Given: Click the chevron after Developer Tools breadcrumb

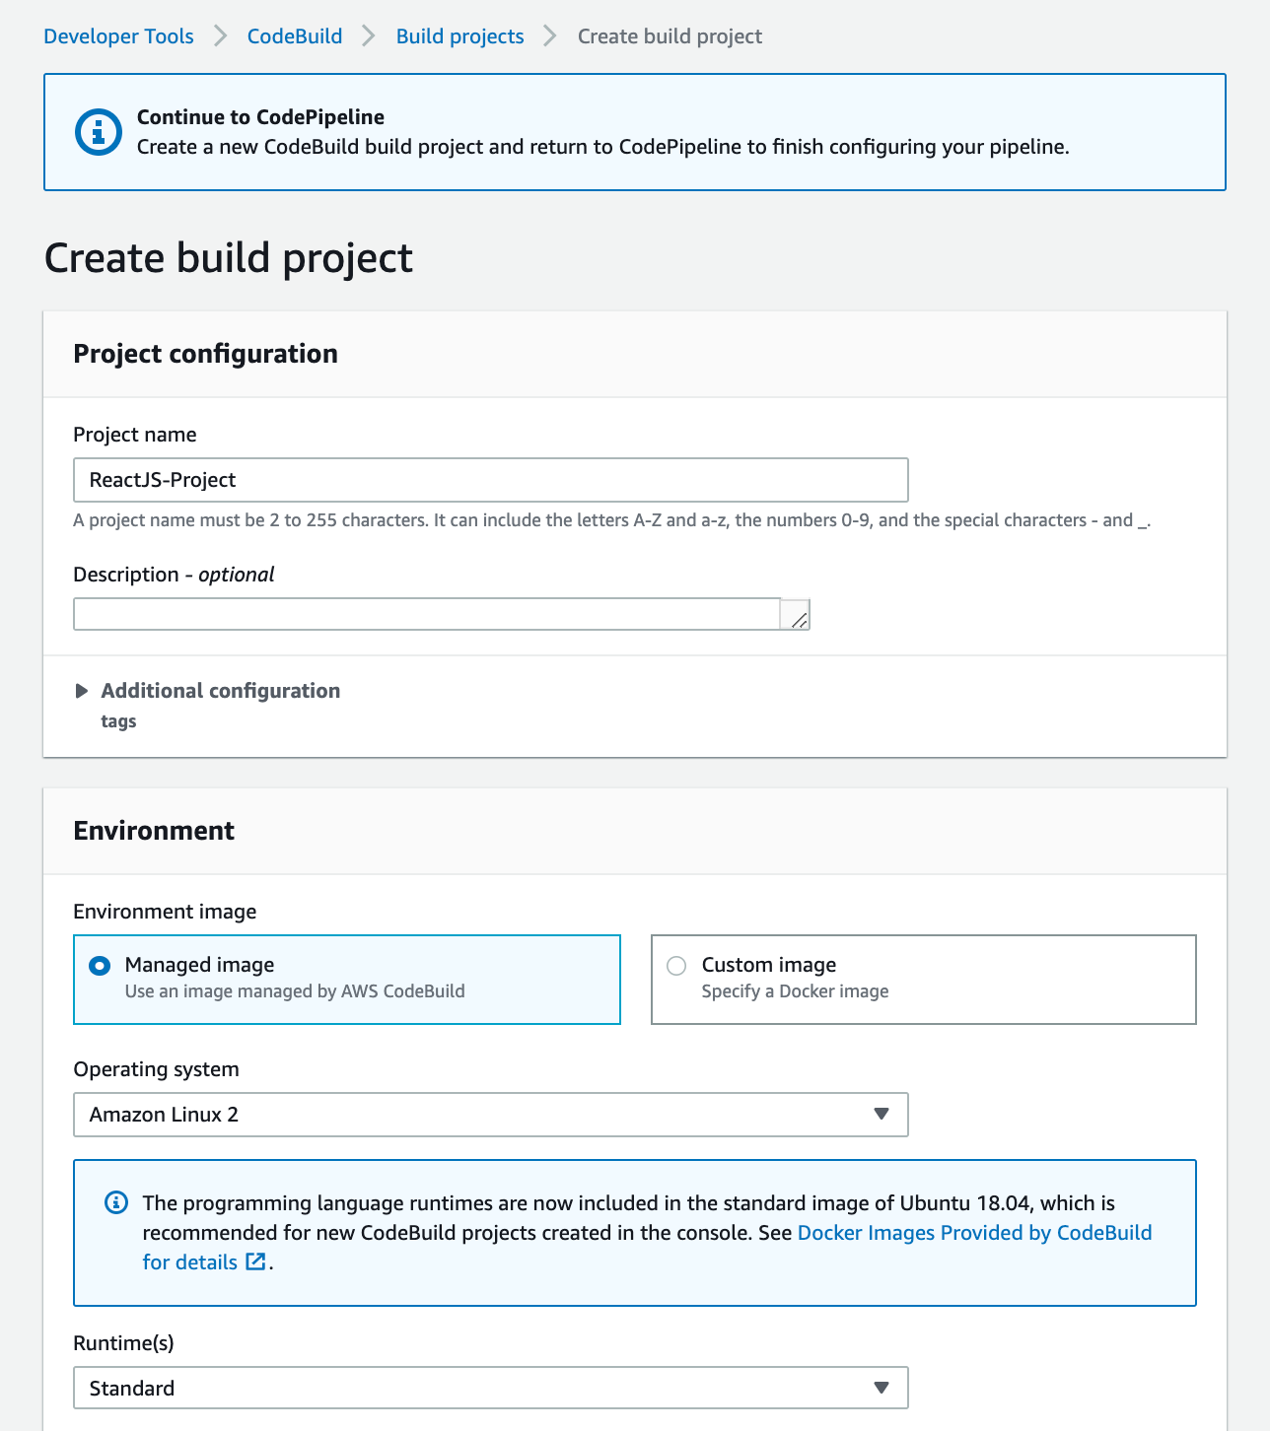Looking at the screenshot, I should point(221,36).
